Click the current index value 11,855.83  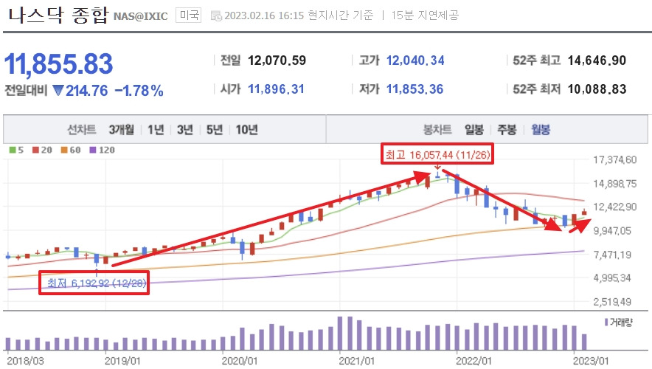[58, 64]
